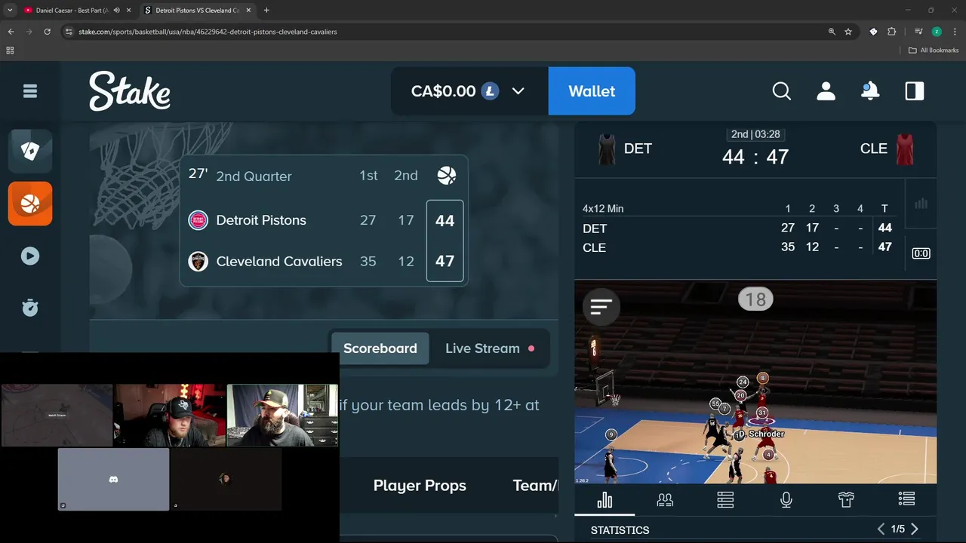This screenshot has width=966, height=543.
Task: Open the stopwatch upcoming events sidebar icon
Action: [30, 308]
